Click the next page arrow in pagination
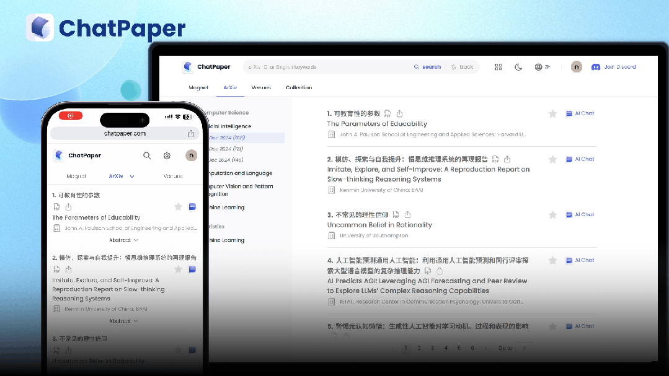 click(x=485, y=348)
